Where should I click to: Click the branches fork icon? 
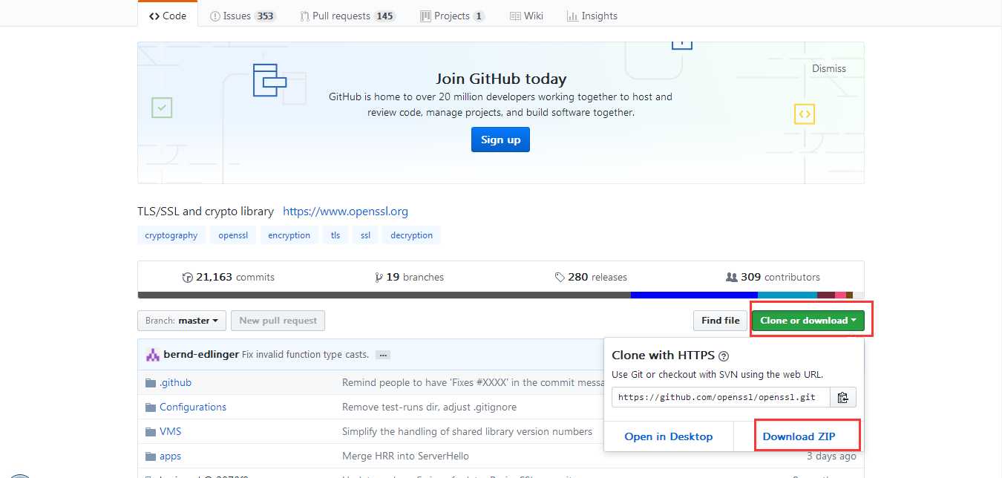[x=379, y=278]
